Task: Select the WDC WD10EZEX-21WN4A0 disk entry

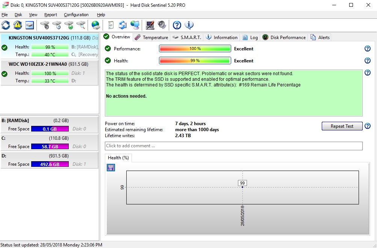Action: (x=50, y=73)
